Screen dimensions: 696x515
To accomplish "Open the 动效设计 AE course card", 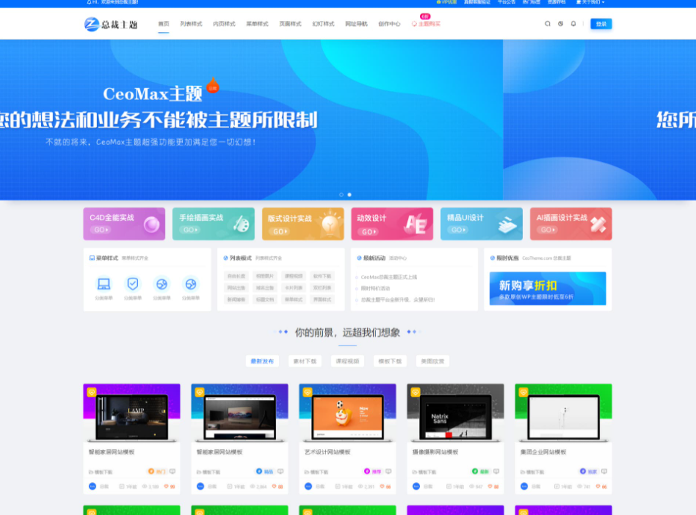I will 392,224.
